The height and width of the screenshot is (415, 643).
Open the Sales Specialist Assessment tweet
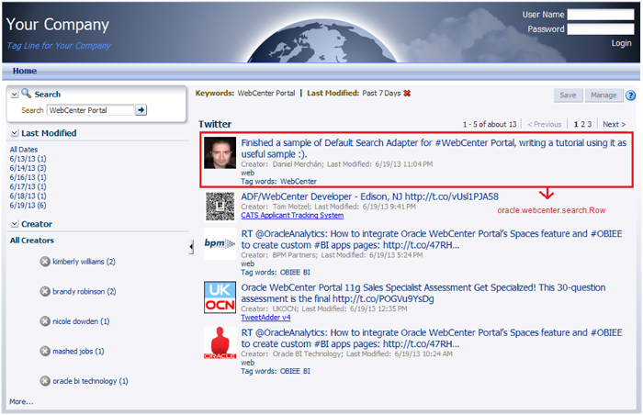click(x=423, y=293)
